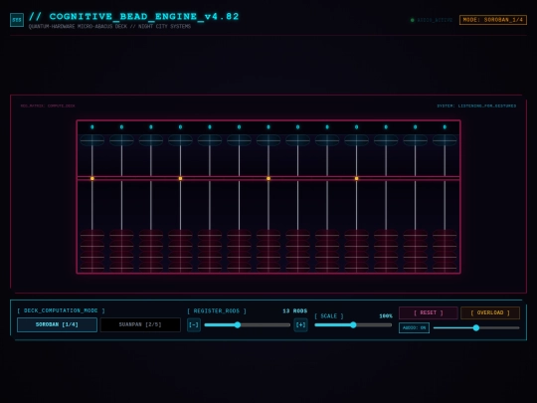Click the value readout above leftmost rod

click(92, 127)
